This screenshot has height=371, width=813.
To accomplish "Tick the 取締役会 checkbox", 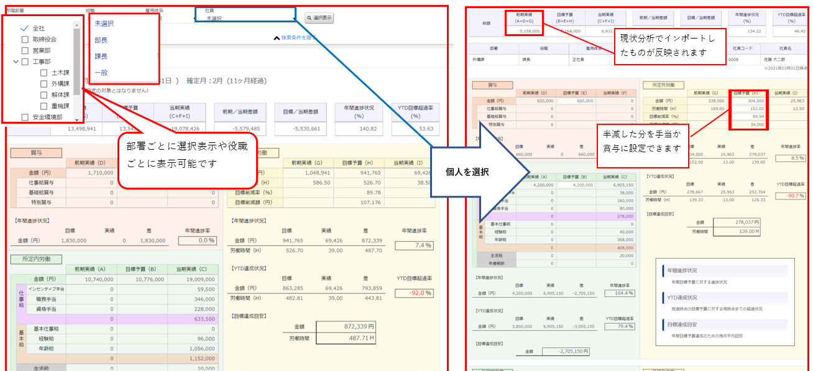I will click(25, 40).
